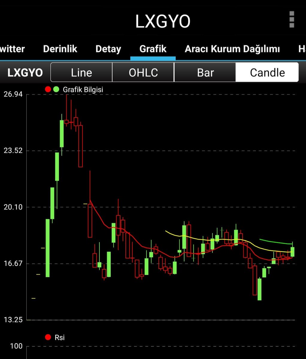This screenshot has height=359, width=306.
Task: Select the Line chart type
Action: coord(81,72)
